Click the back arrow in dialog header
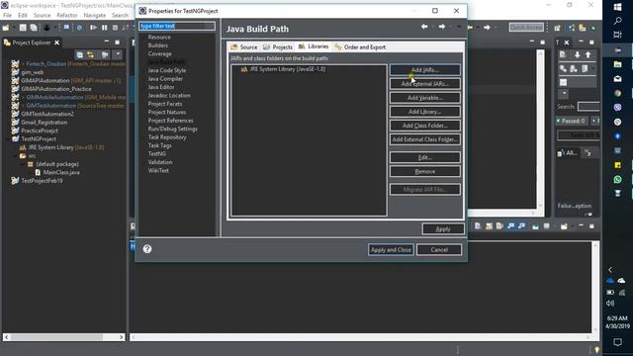The image size is (633, 356). tap(424, 27)
